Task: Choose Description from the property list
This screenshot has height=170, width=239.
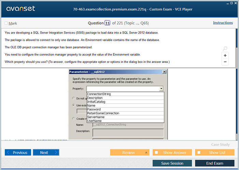Action: tap(125, 98)
